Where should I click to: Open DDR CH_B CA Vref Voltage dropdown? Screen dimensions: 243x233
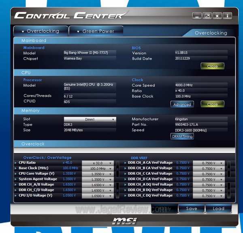tap(209, 169)
